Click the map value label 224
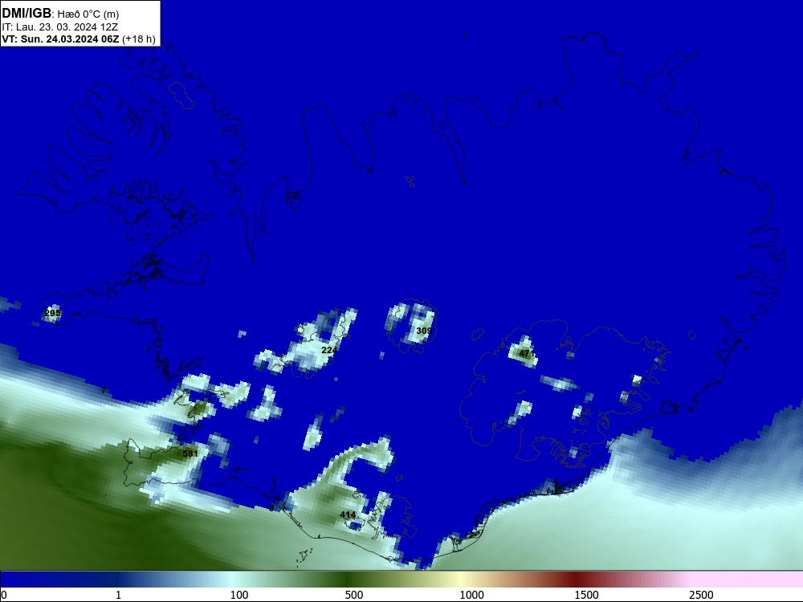Viewport: 803px width, 602px height. (329, 350)
